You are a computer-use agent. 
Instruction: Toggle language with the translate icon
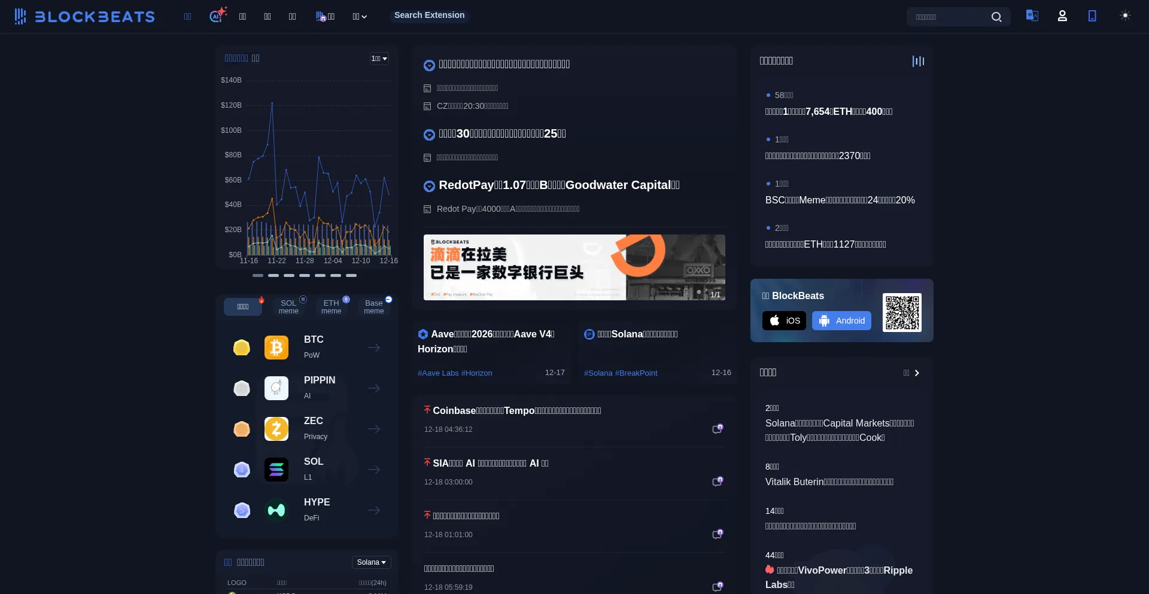pos(1032,16)
